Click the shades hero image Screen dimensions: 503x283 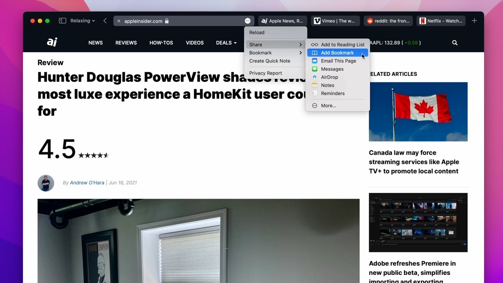pyautogui.click(x=199, y=241)
